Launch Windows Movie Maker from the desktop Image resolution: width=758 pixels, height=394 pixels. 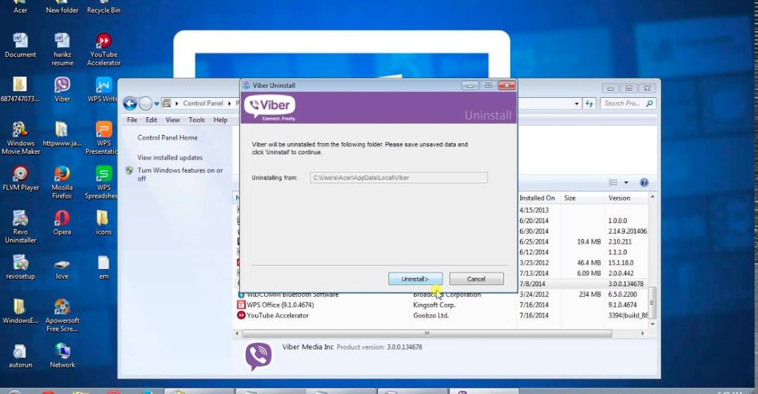click(x=20, y=137)
